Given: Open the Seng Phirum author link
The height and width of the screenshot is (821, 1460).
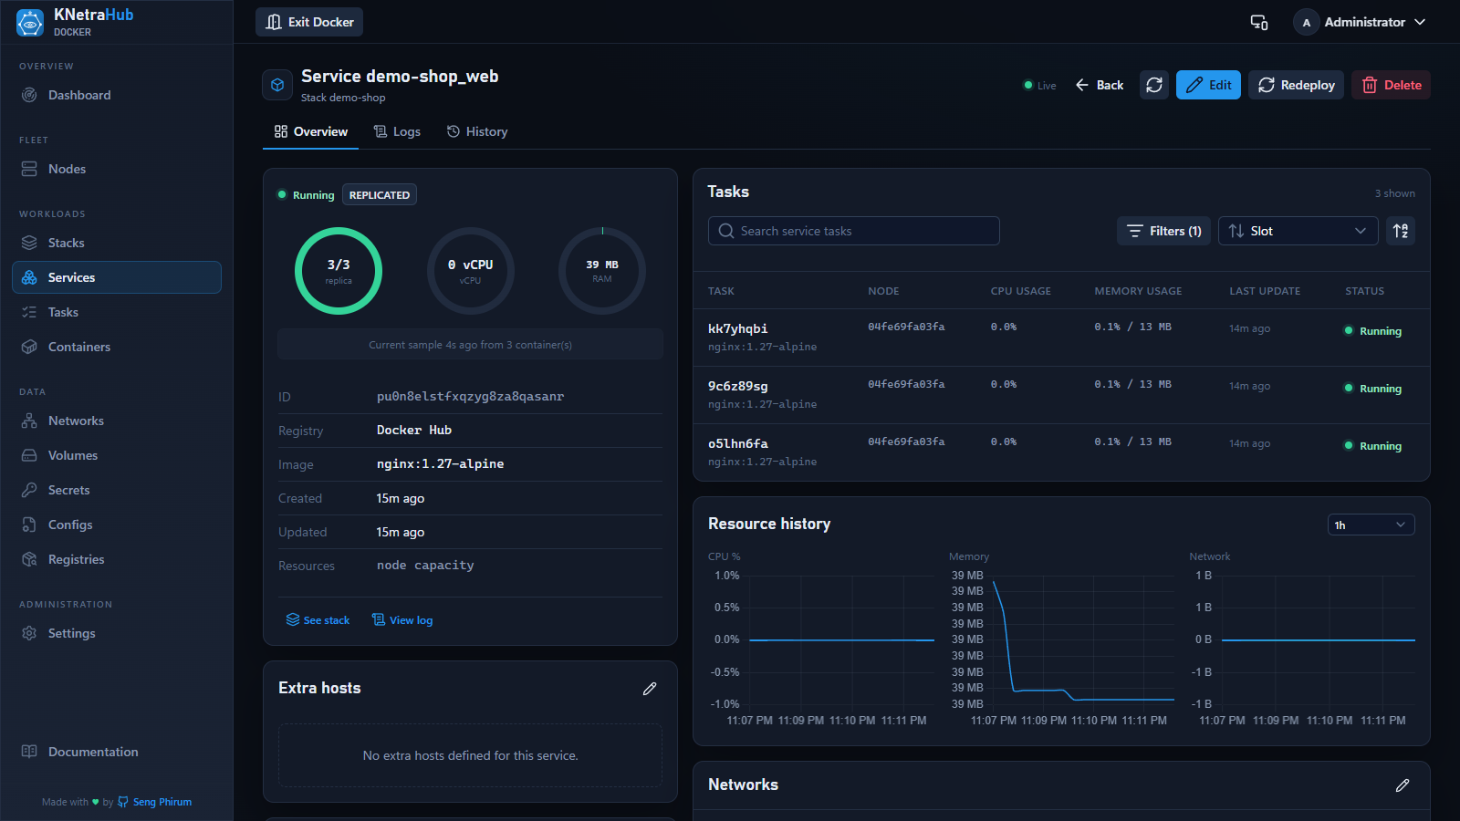Looking at the screenshot, I should 162,802.
